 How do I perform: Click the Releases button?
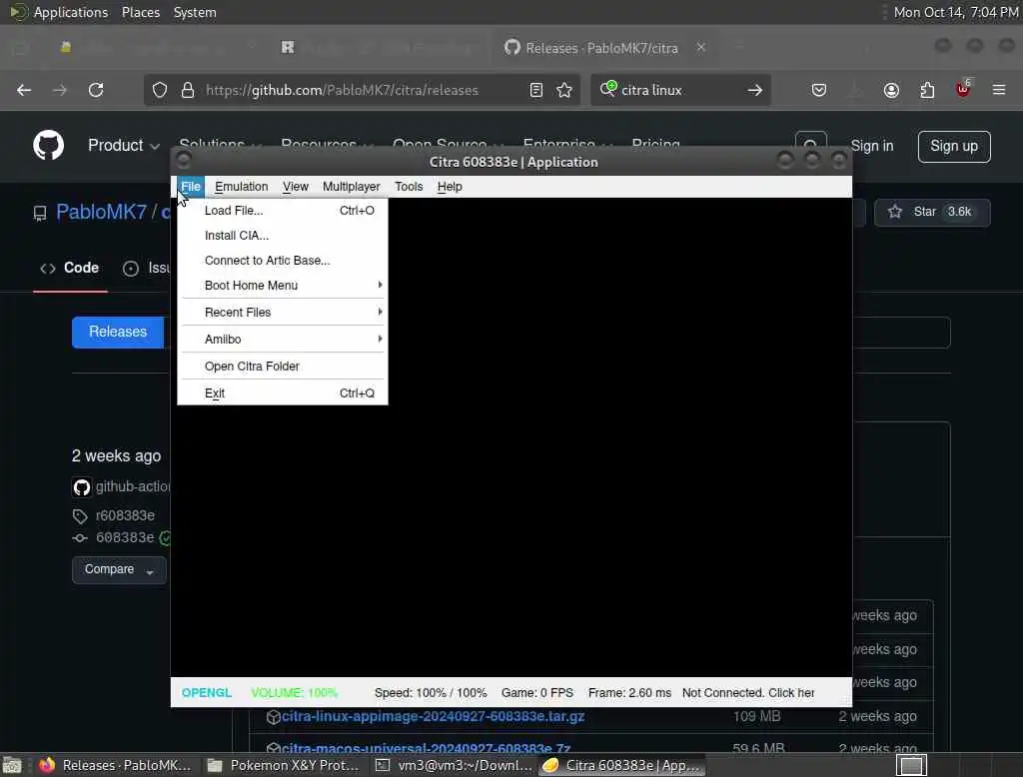click(x=118, y=332)
